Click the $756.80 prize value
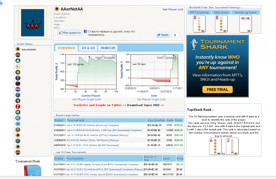276x179 pixels. coord(179,125)
